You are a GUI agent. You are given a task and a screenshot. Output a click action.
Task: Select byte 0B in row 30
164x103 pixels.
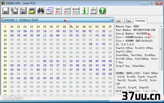[90, 44]
